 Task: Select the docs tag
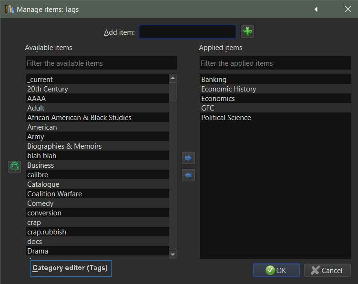(97, 241)
